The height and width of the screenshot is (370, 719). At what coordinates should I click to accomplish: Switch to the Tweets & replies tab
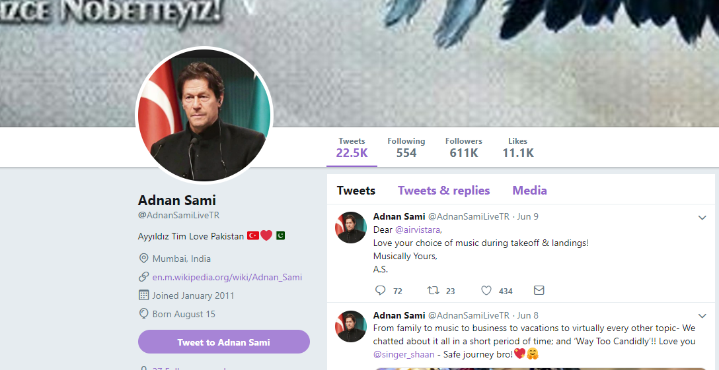click(x=443, y=191)
